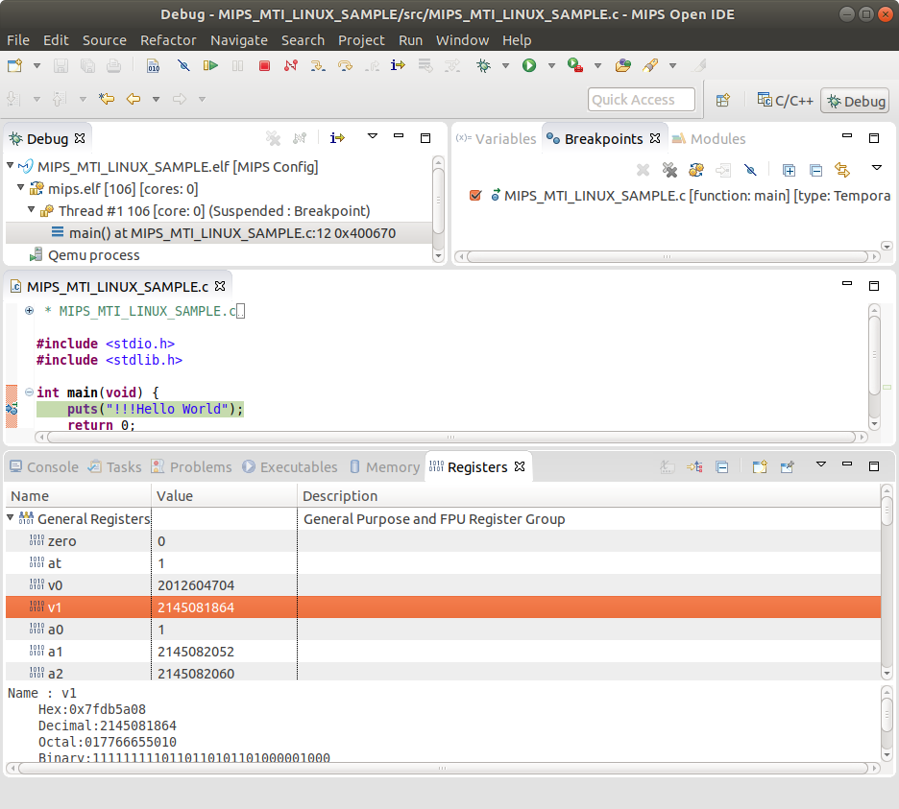Viewport: 899px width, 809px height.
Task: Expand the folded header comment in editor
Action: pos(29,311)
